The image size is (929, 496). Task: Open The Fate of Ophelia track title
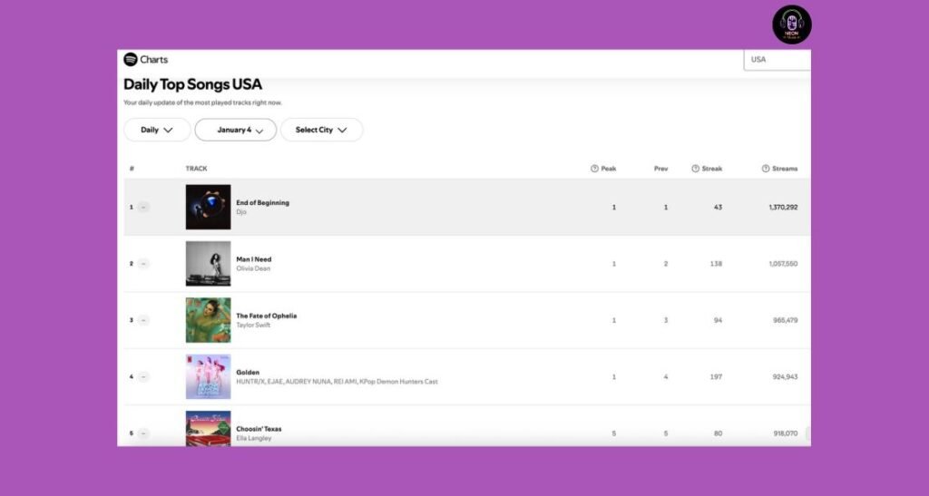point(266,316)
